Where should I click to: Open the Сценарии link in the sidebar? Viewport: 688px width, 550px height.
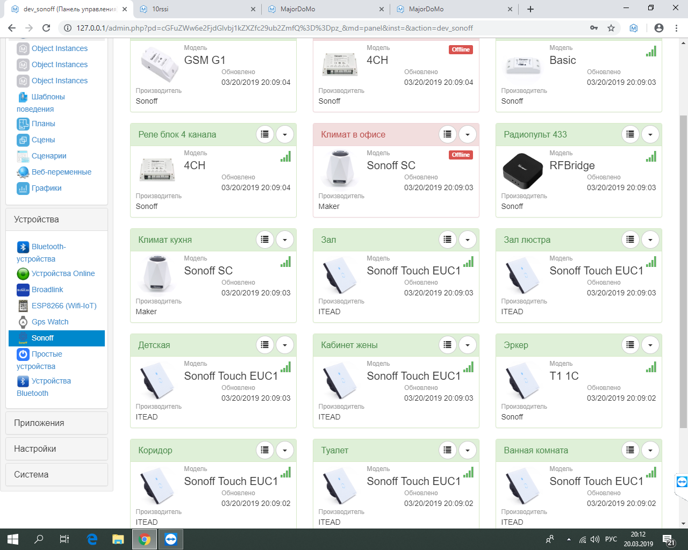(x=49, y=156)
